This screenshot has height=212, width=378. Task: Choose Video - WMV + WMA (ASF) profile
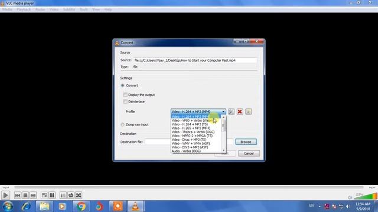(196, 144)
